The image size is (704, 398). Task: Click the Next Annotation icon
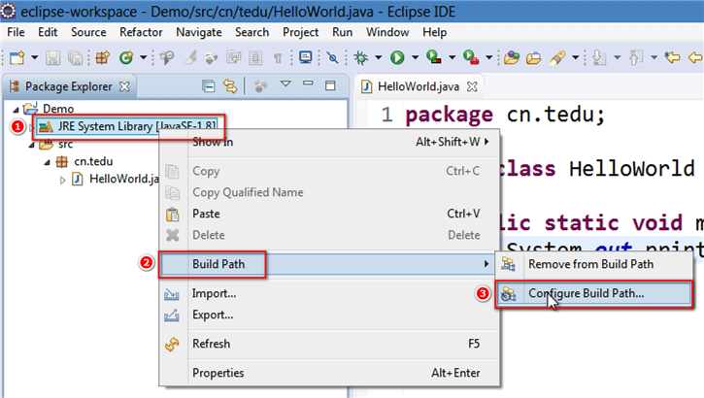(x=599, y=57)
